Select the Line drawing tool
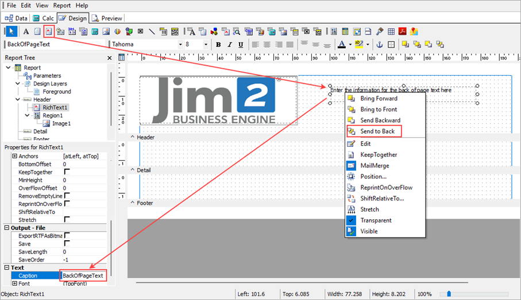The image size is (521, 300). (152, 31)
